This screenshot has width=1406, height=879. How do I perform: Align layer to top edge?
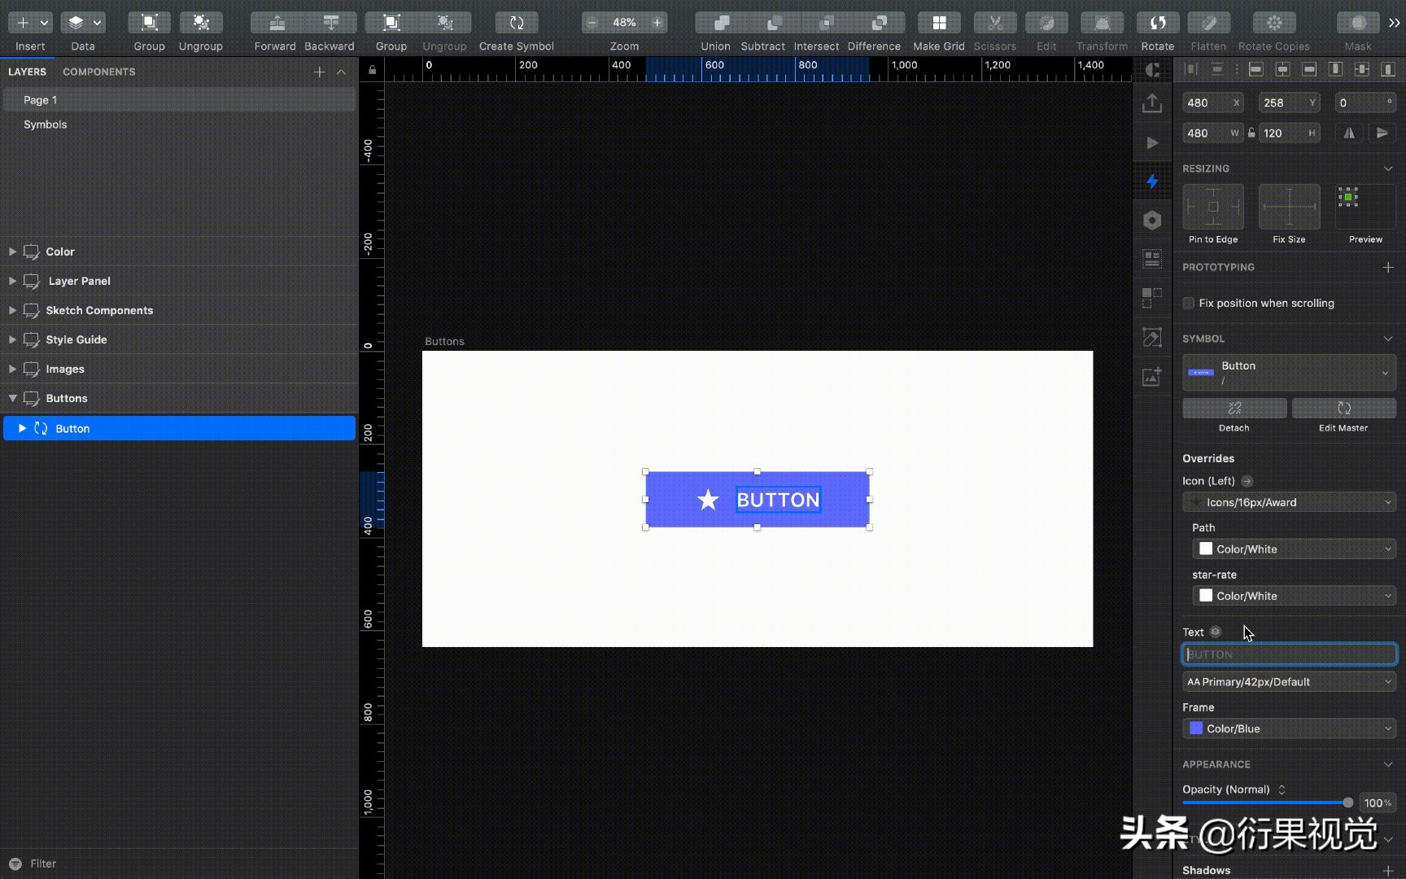point(1335,69)
